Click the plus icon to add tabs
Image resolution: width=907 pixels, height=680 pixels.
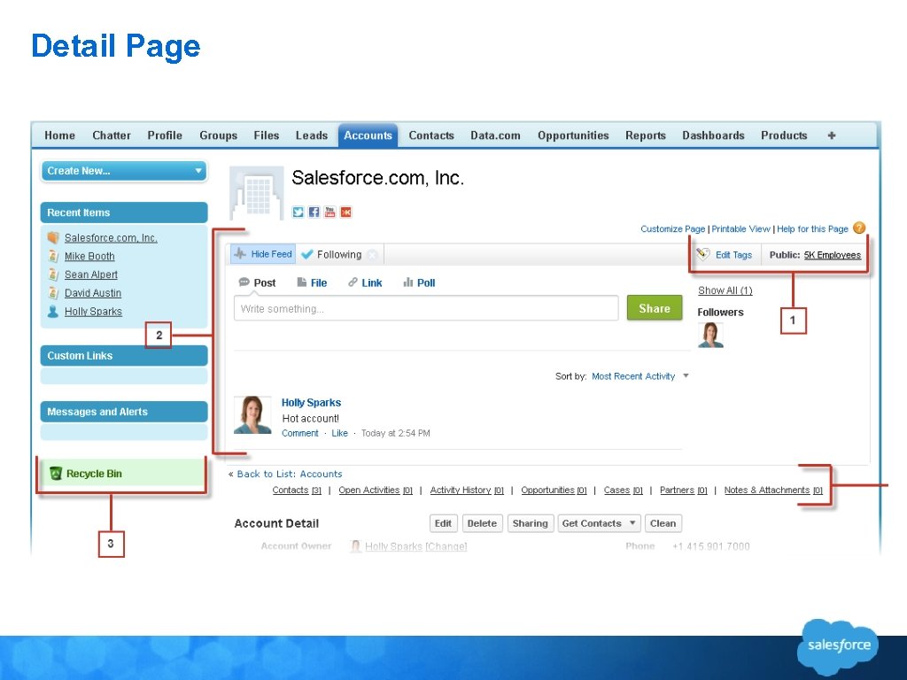coord(831,135)
